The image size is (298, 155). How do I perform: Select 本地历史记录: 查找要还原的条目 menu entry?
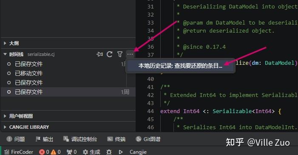pos(180,66)
